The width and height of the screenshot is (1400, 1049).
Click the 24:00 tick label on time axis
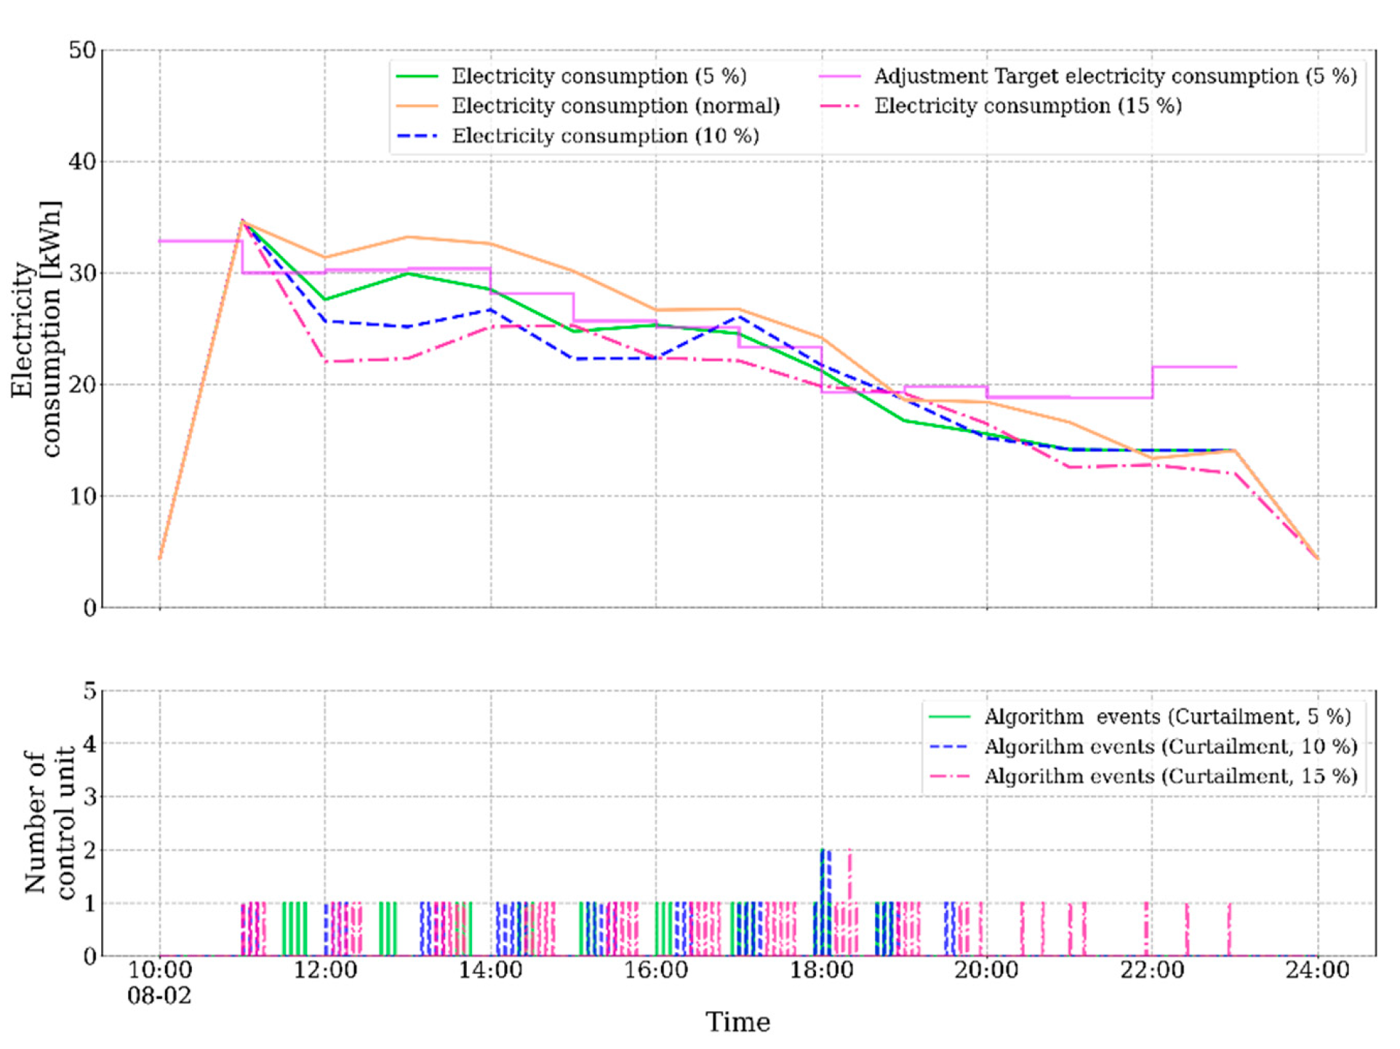1317,970
